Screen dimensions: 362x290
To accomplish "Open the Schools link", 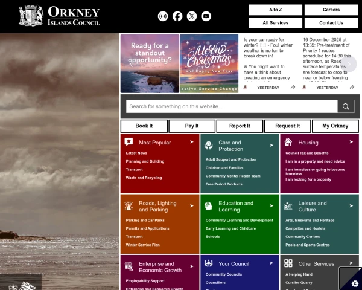I will (212, 237).
